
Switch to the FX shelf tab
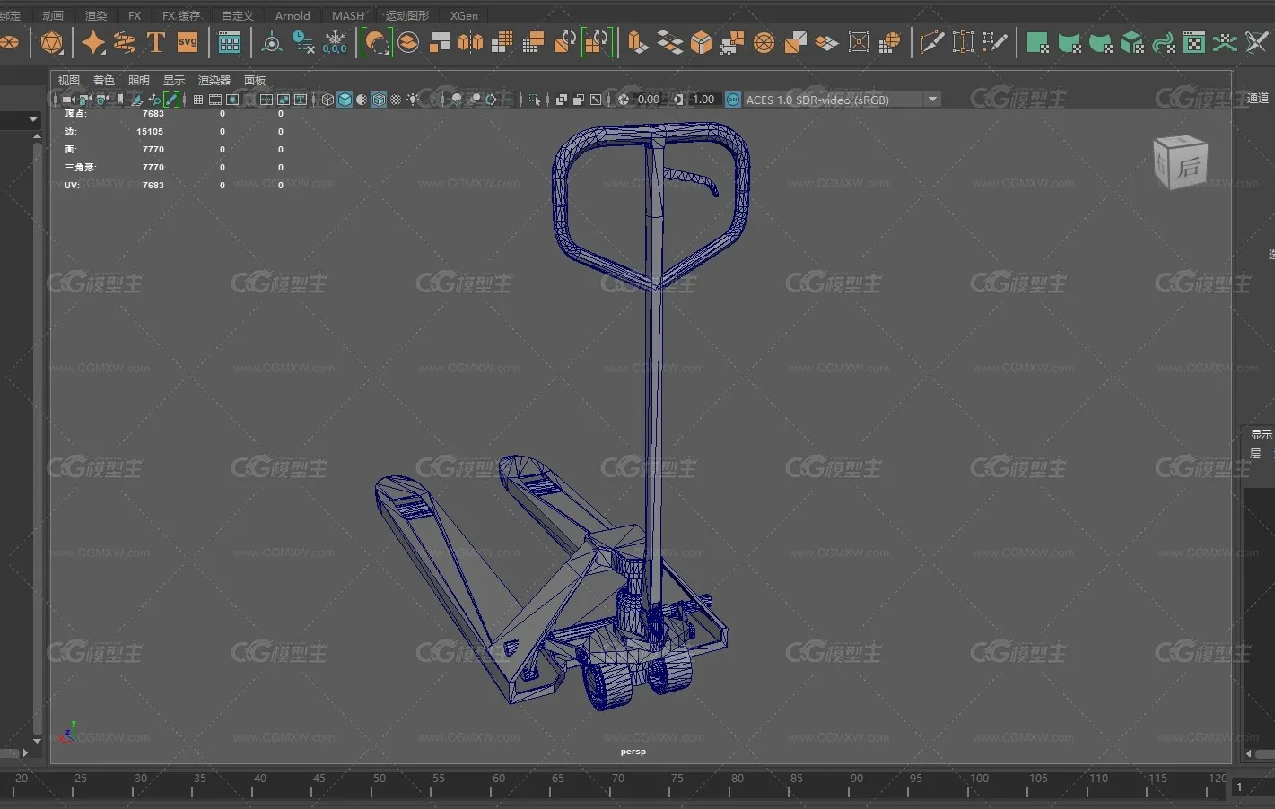pyautogui.click(x=135, y=15)
